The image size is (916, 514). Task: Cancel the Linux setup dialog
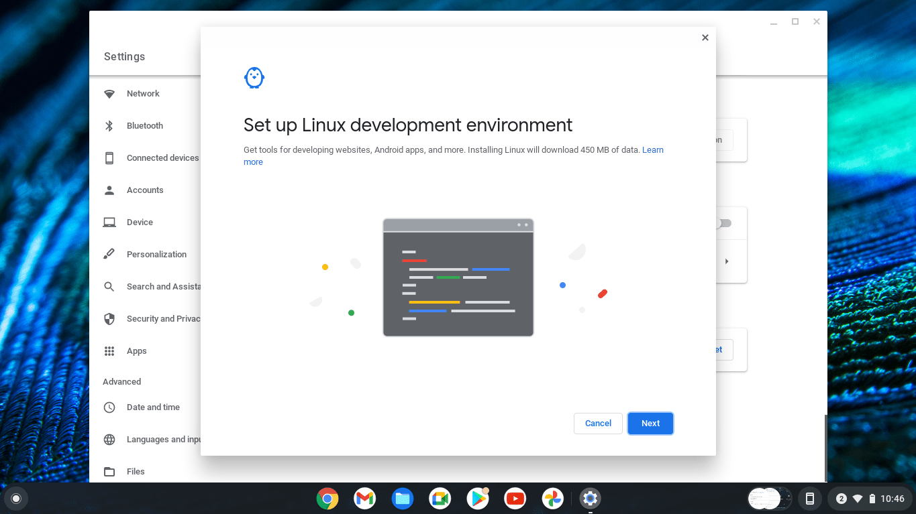point(598,424)
